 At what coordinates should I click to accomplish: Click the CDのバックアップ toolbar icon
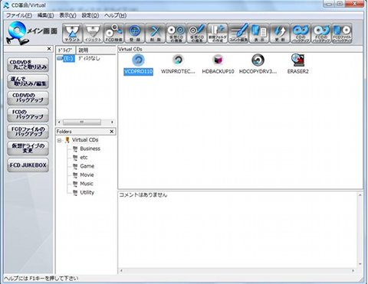tap(301, 33)
